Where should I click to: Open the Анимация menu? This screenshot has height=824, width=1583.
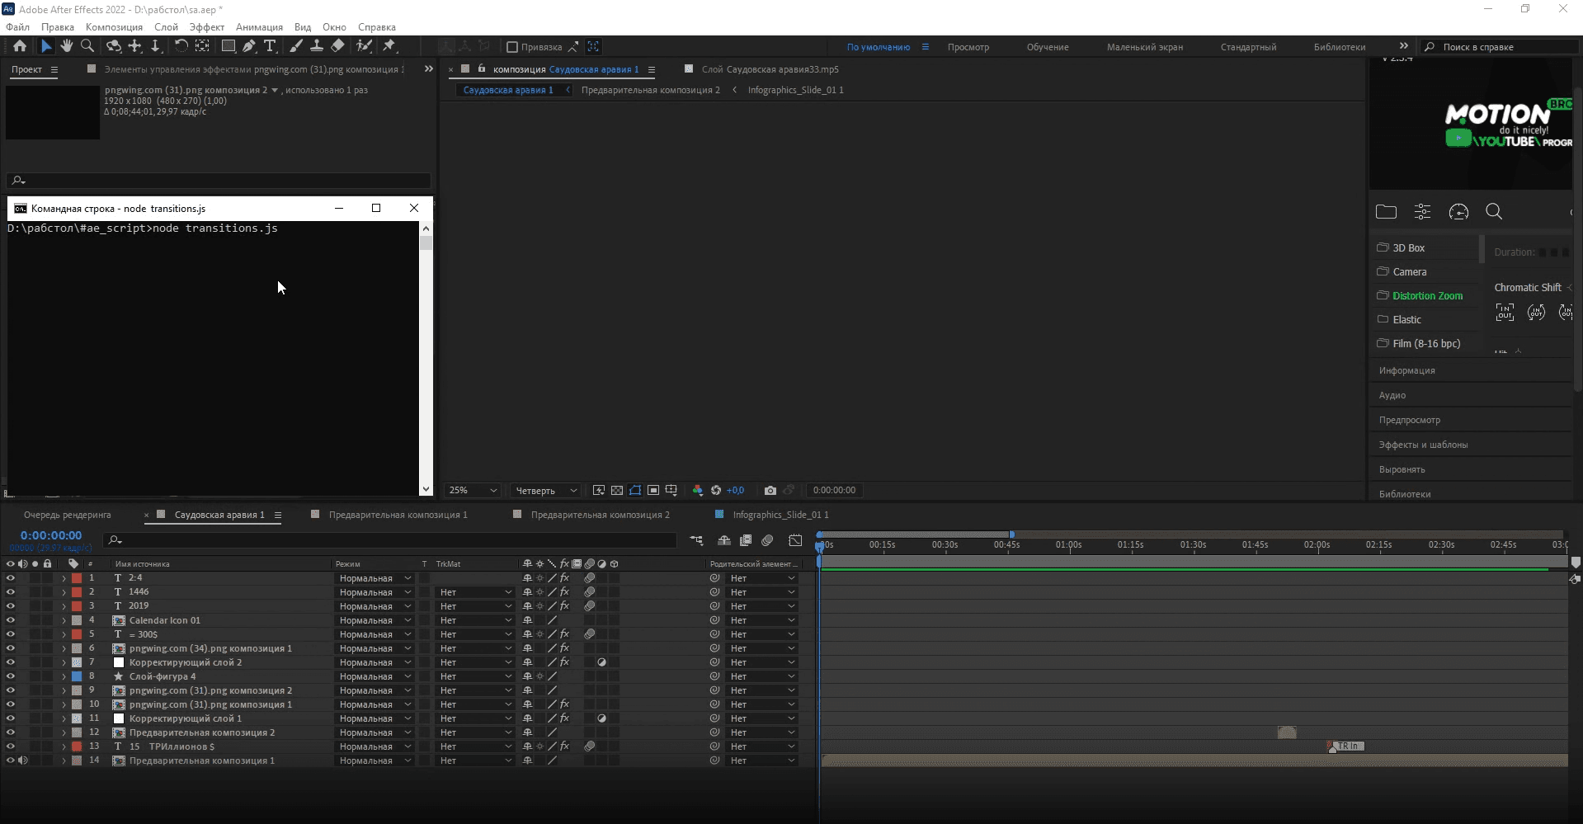(259, 27)
